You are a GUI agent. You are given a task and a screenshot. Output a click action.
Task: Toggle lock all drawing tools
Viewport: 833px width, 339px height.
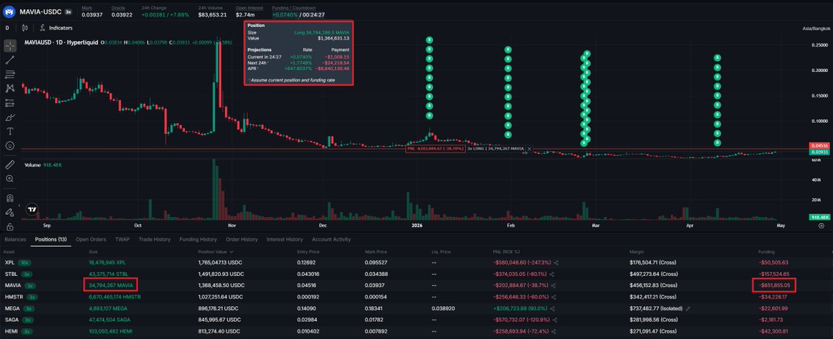click(10, 227)
